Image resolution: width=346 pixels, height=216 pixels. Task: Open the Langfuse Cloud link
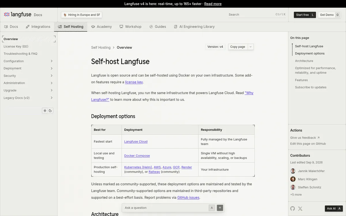pos(136,141)
